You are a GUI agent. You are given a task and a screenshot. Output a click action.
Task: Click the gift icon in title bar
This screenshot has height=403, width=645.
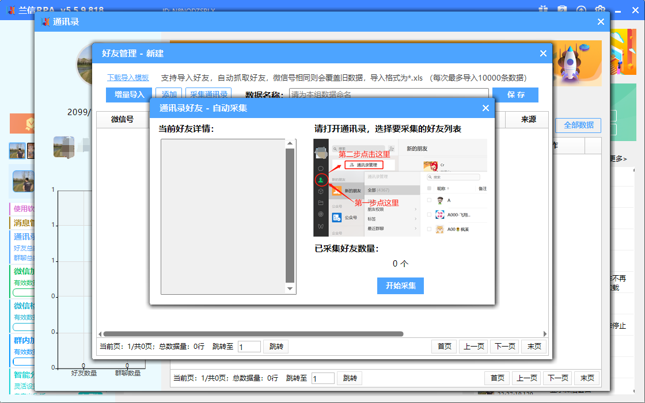point(543,10)
